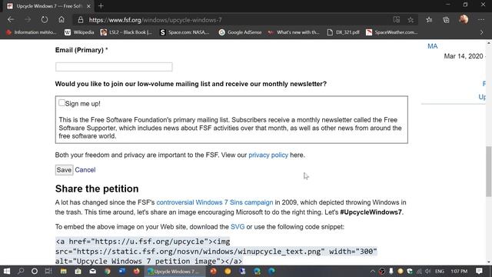
Task: Follow the privacy policy link
Action: tap(268, 155)
